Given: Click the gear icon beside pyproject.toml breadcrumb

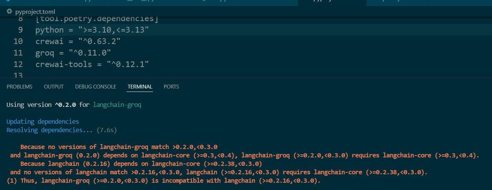Looking at the screenshot, I should [x=9, y=11].
